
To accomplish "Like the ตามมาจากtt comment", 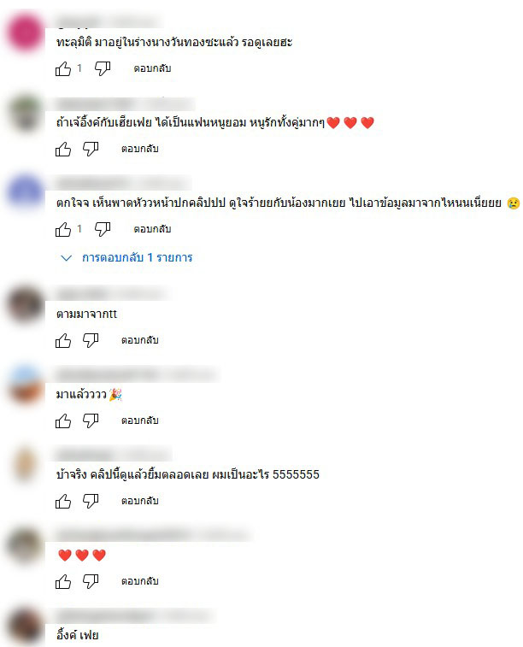I will point(63,340).
